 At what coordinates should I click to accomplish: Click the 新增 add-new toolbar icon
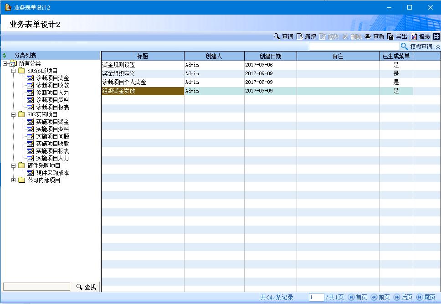coord(300,36)
